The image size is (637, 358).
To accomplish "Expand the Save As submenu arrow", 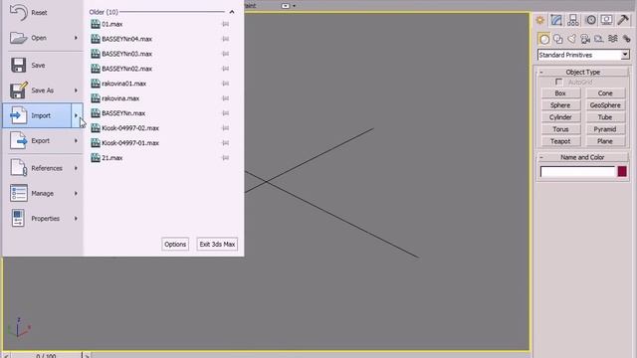I will [x=76, y=90].
